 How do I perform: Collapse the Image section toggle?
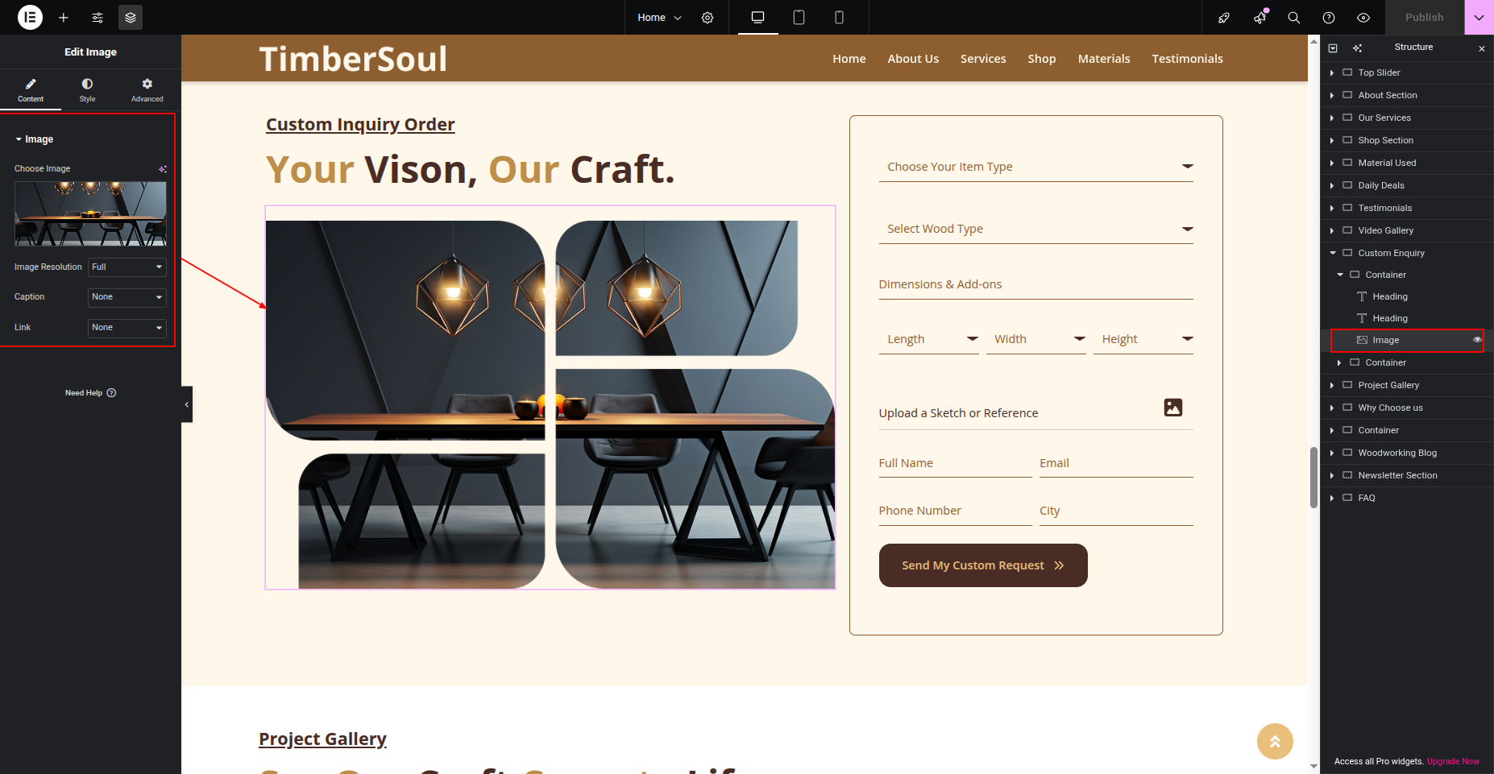19,139
